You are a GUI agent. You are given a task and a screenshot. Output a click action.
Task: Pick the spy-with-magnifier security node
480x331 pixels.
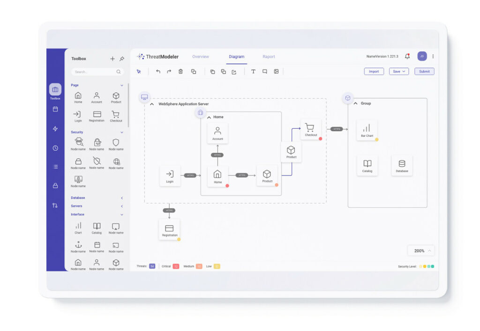(x=78, y=144)
